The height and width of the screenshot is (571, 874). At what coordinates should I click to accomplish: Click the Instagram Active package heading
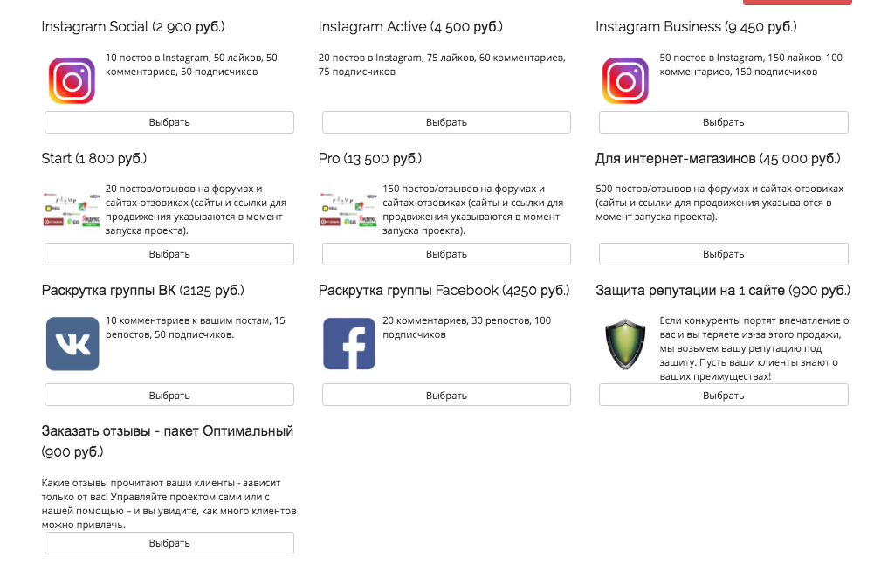click(x=409, y=27)
